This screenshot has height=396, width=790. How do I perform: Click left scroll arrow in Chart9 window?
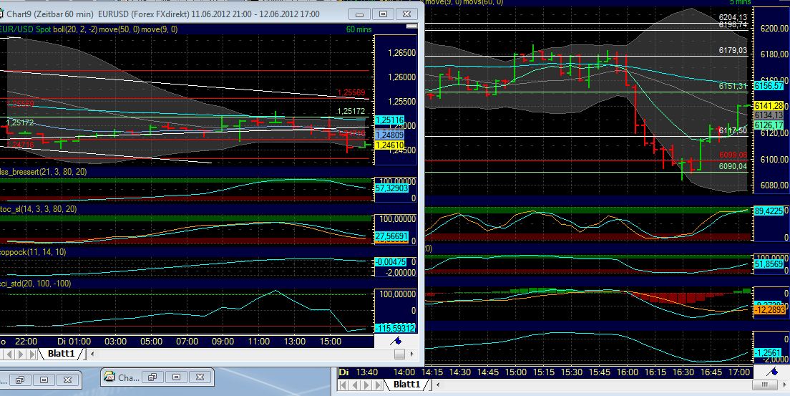click(x=93, y=354)
